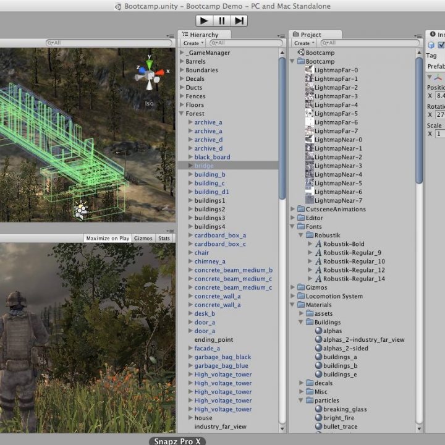Select the Snapz Pro X label at the bottom
Viewport: 445px width, 445px height.
[177, 441]
